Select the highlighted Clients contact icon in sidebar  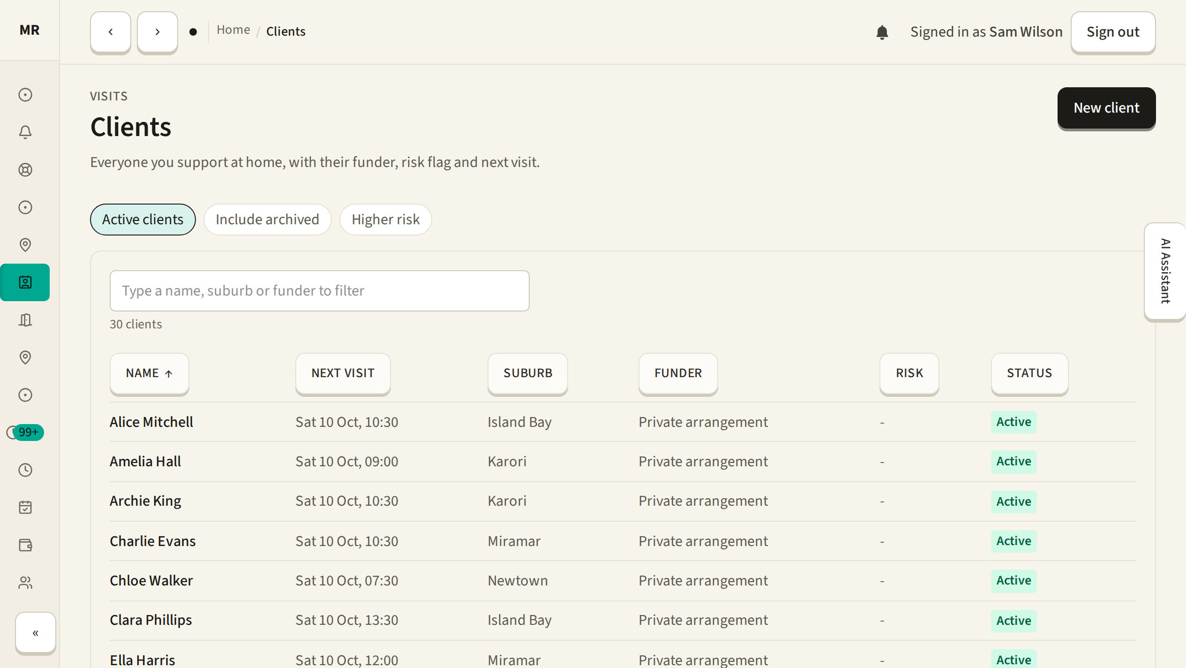point(25,282)
